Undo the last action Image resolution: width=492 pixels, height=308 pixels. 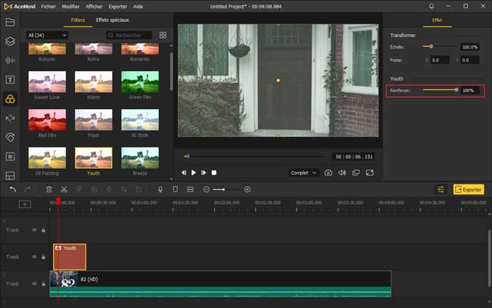(x=13, y=189)
